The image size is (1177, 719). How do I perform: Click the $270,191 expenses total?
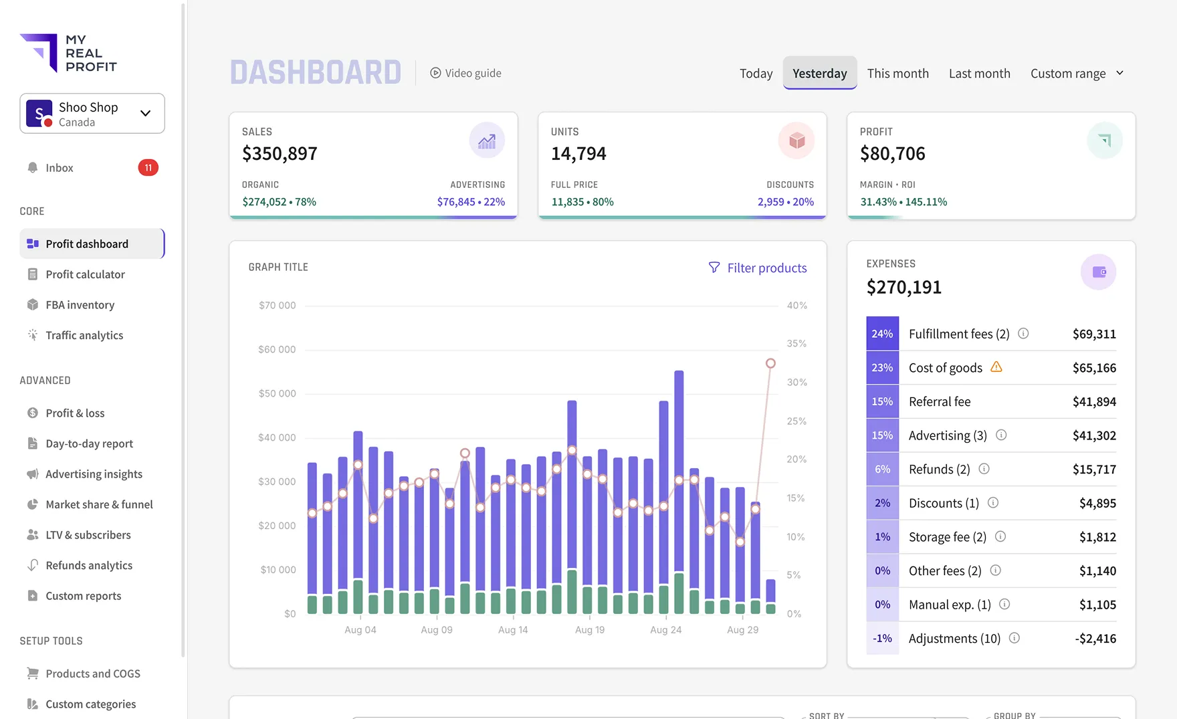(904, 288)
